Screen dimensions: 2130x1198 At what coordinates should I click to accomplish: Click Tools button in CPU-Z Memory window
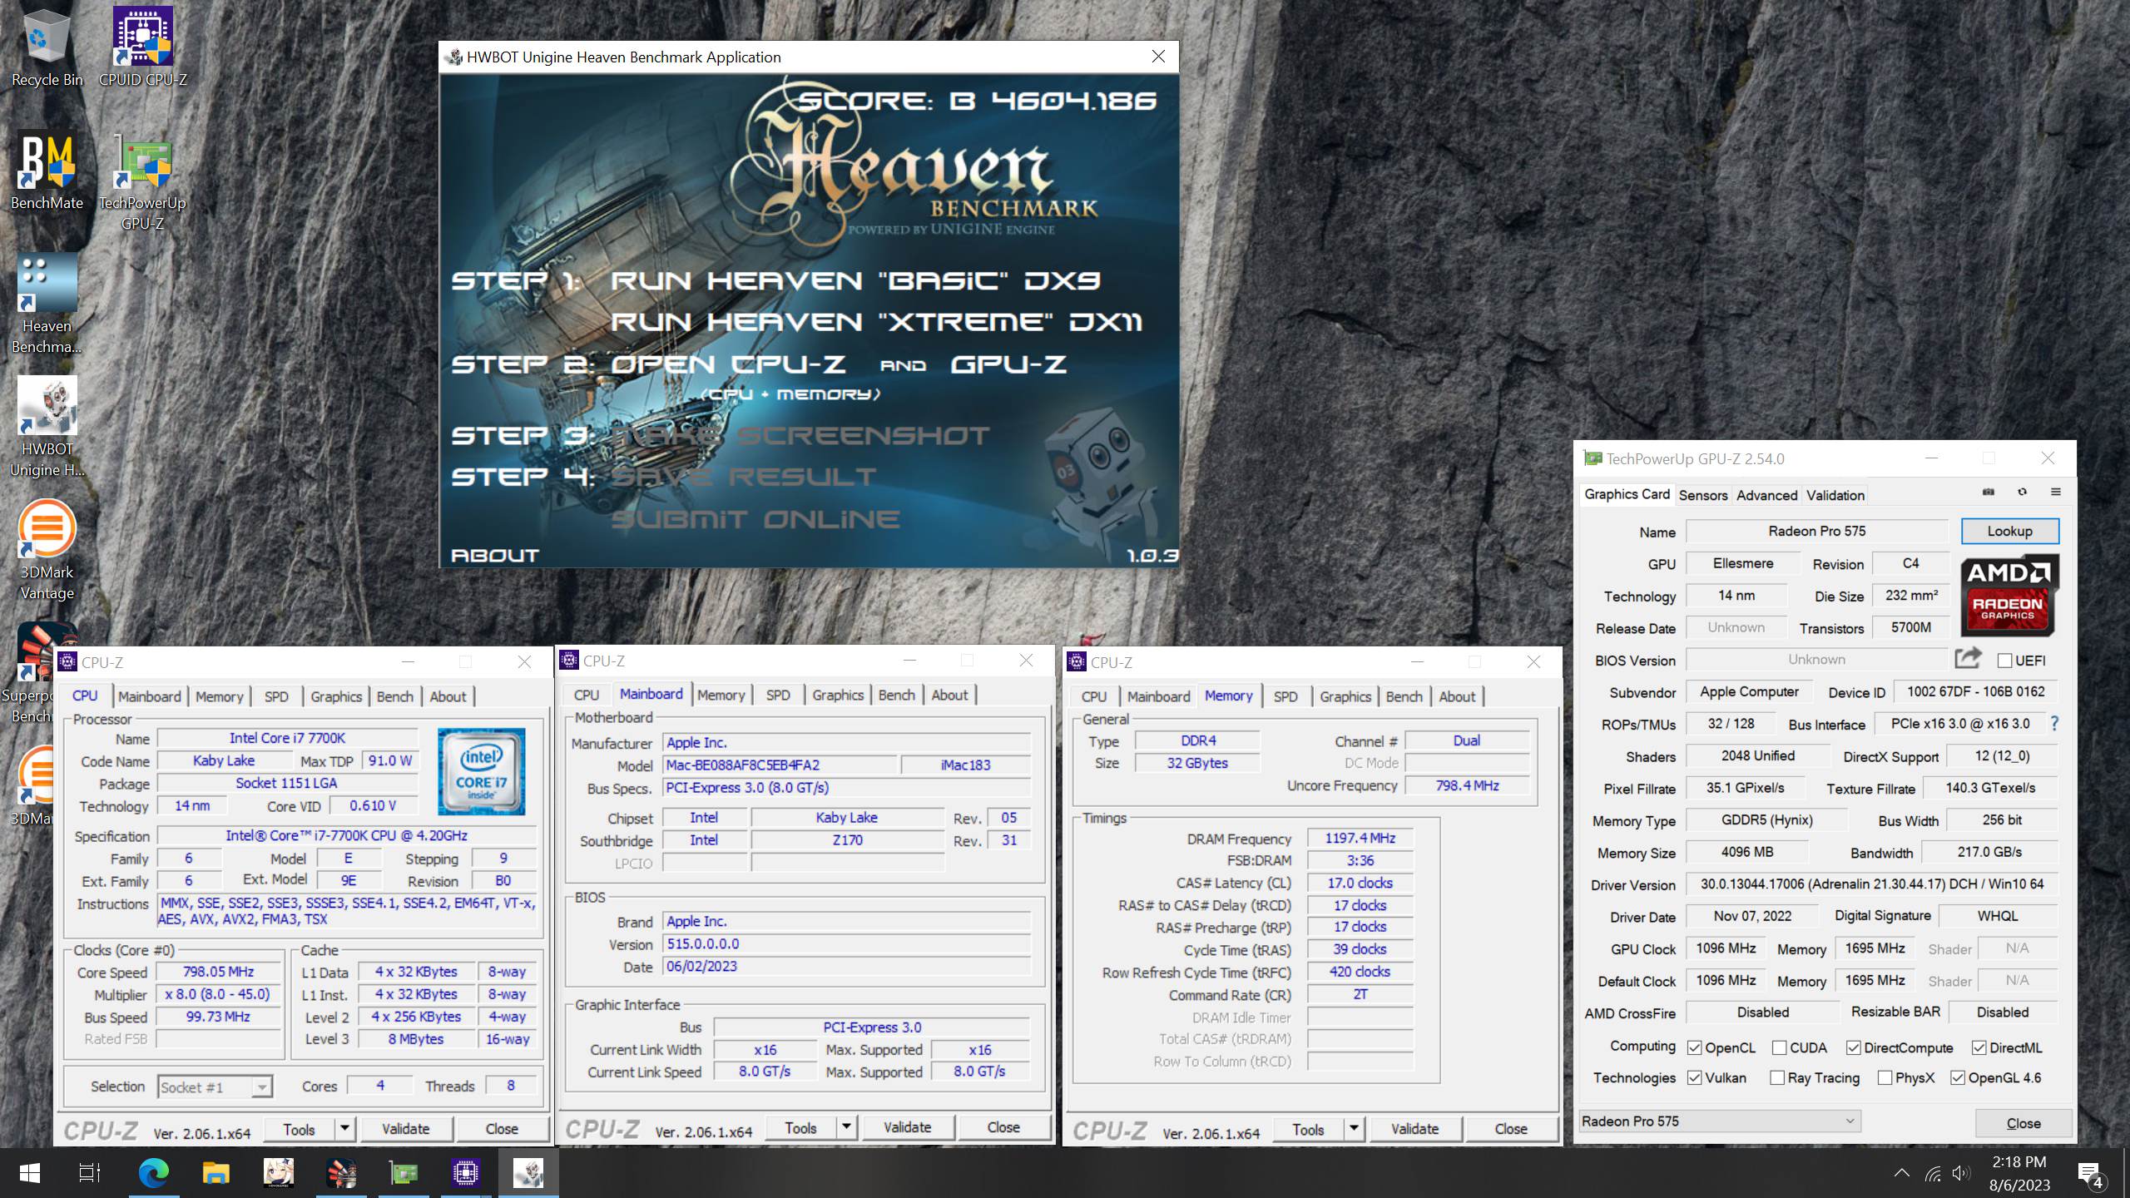pyautogui.click(x=1308, y=1129)
